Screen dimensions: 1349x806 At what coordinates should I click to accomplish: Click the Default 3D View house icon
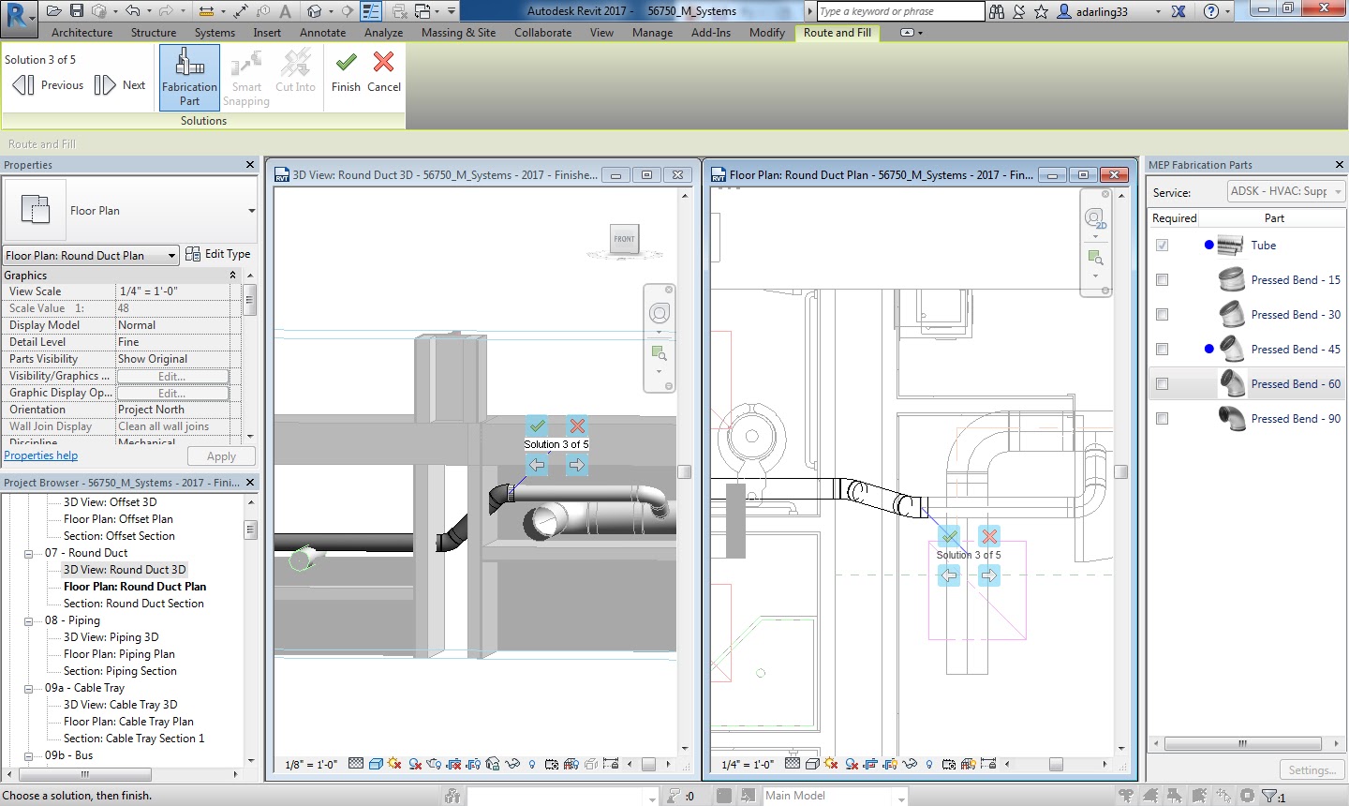click(x=315, y=11)
